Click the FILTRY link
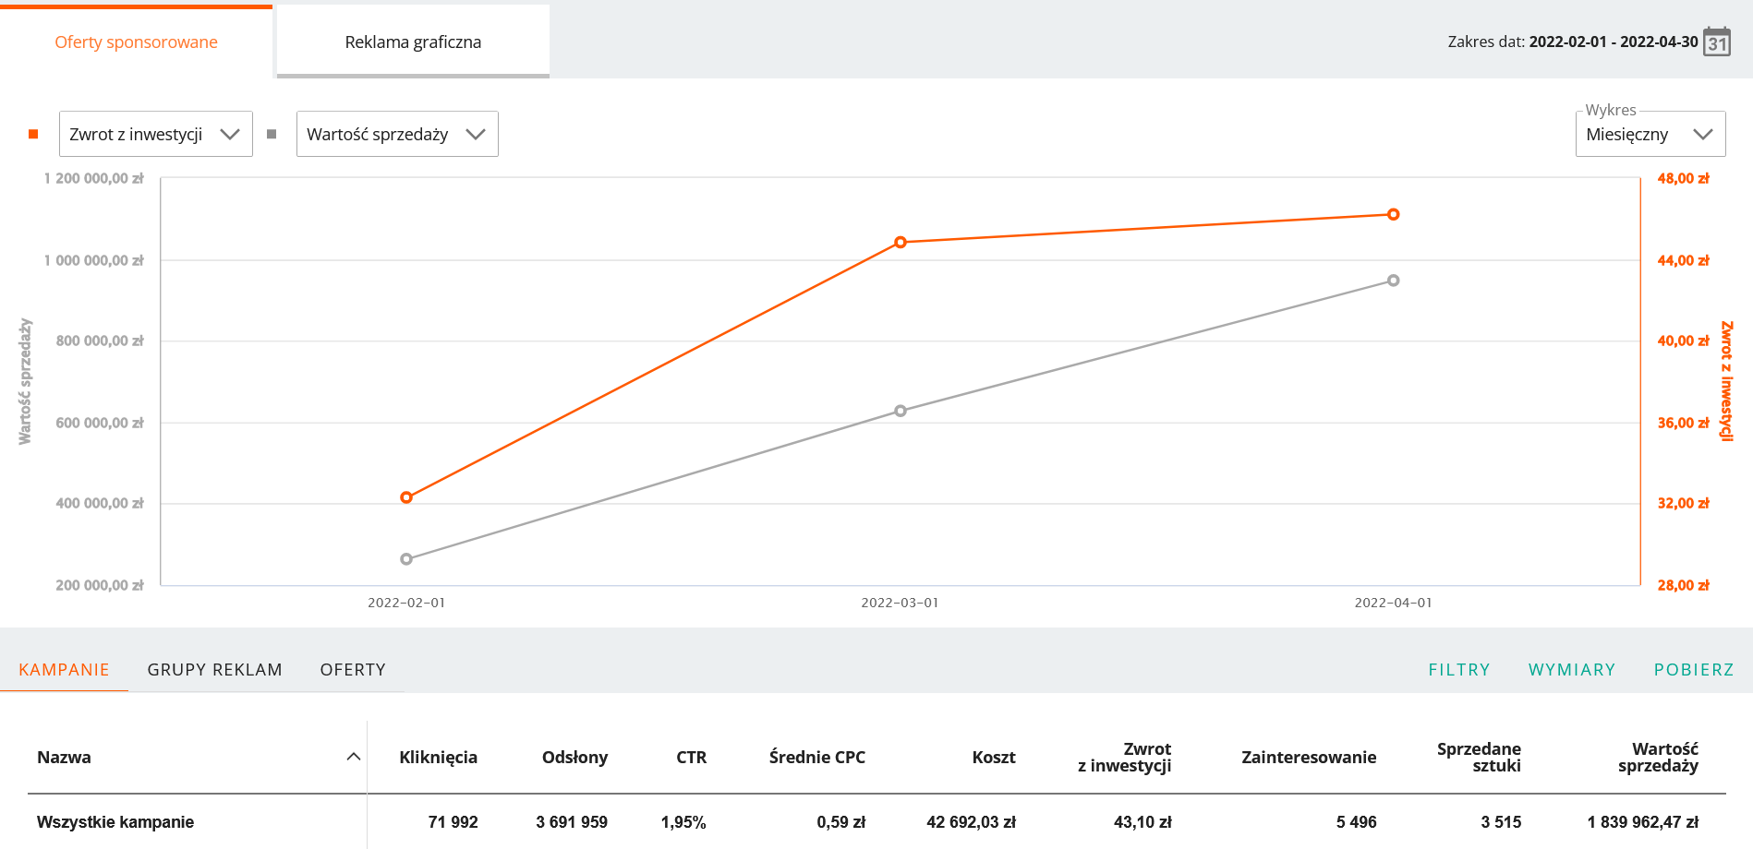This screenshot has width=1753, height=849. tap(1458, 670)
